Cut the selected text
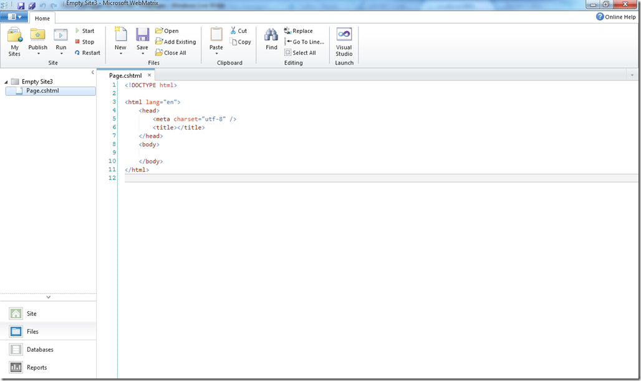This screenshot has height=381, width=641. [x=239, y=31]
